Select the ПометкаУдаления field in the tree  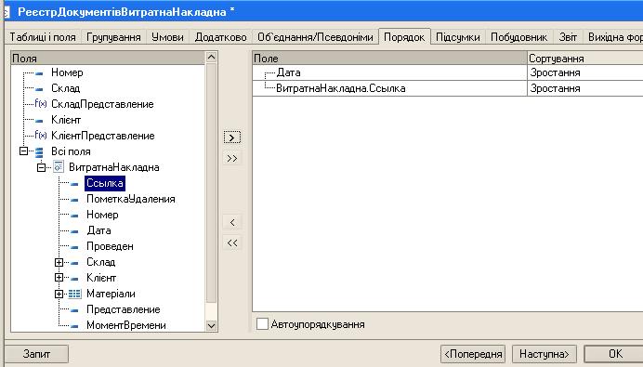point(131,199)
